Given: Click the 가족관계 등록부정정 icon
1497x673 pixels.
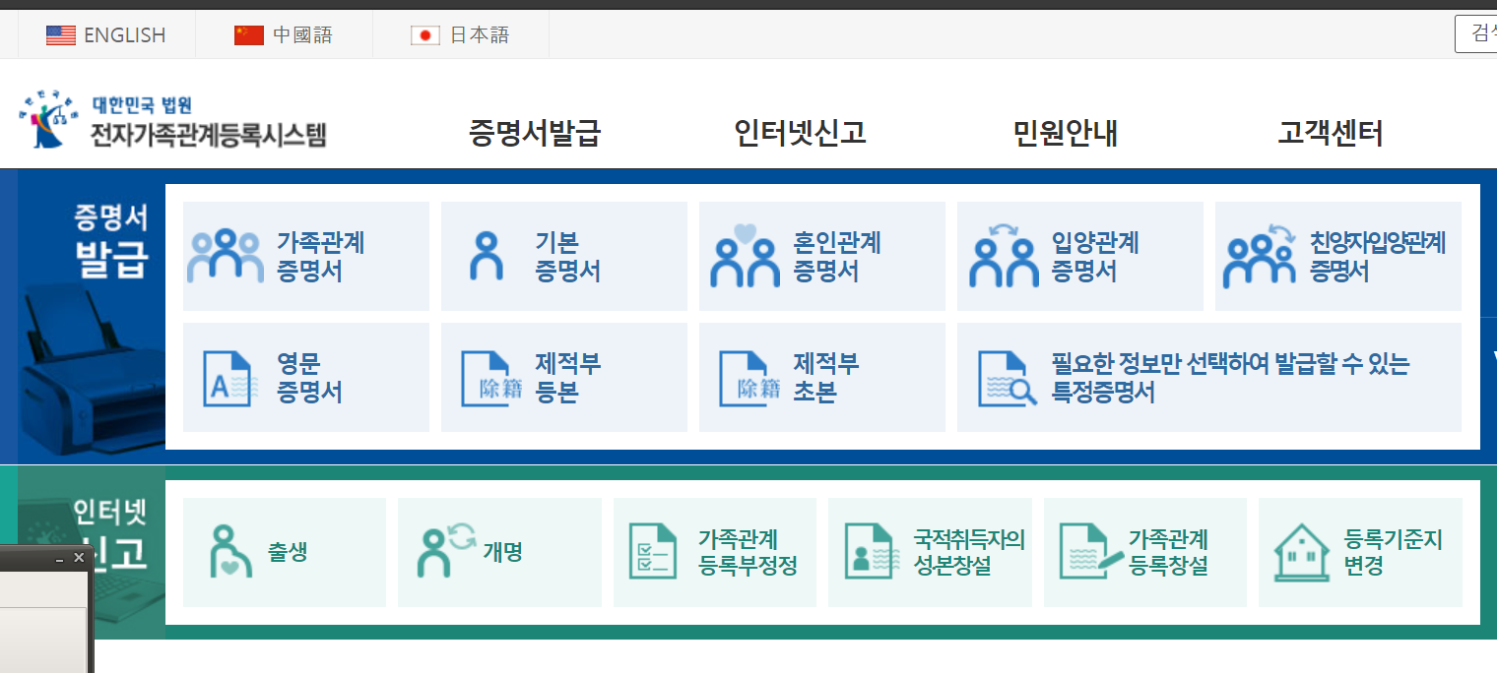Looking at the screenshot, I should [x=714, y=551].
